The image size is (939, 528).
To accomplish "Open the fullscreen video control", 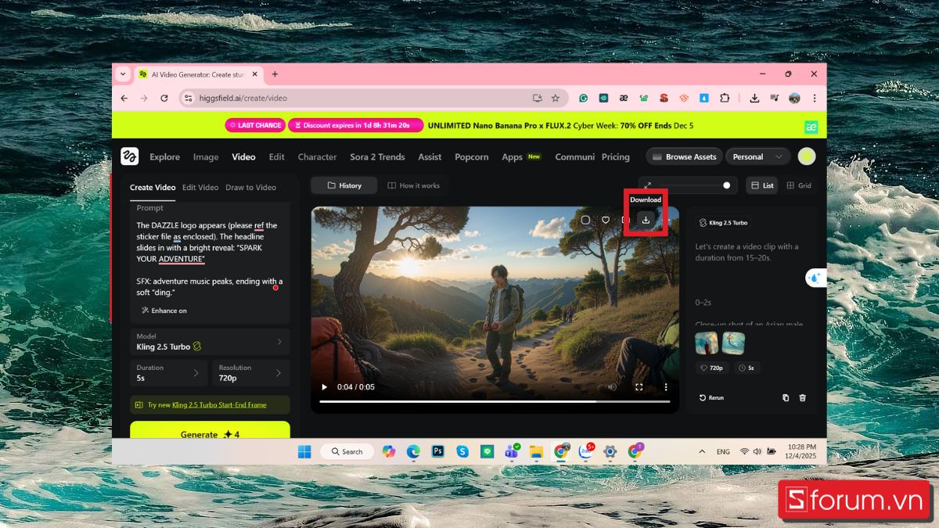I will [639, 386].
